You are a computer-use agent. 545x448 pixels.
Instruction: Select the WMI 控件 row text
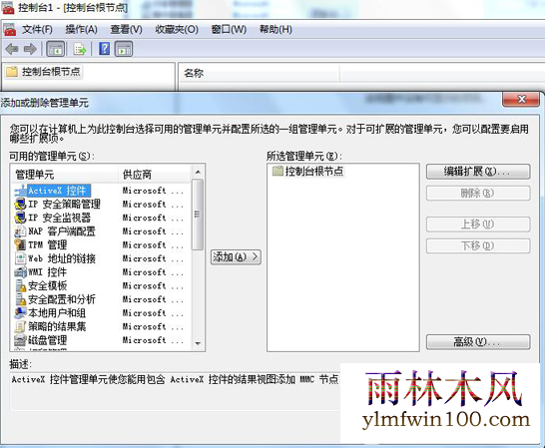(47, 272)
